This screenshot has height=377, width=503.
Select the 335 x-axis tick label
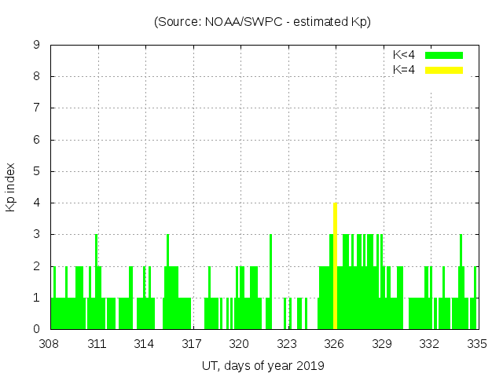477,344
